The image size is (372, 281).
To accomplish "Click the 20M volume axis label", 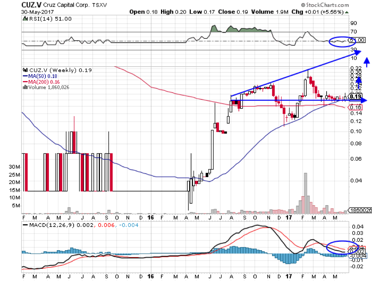I will [14, 182].
